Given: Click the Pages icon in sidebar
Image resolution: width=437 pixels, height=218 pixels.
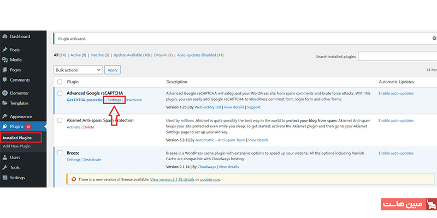Looking at the screenshot, I should click(4, 70).
